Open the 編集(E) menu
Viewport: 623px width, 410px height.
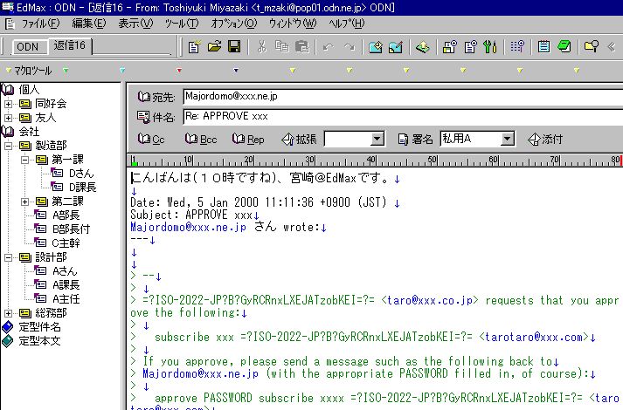(89, 24)
